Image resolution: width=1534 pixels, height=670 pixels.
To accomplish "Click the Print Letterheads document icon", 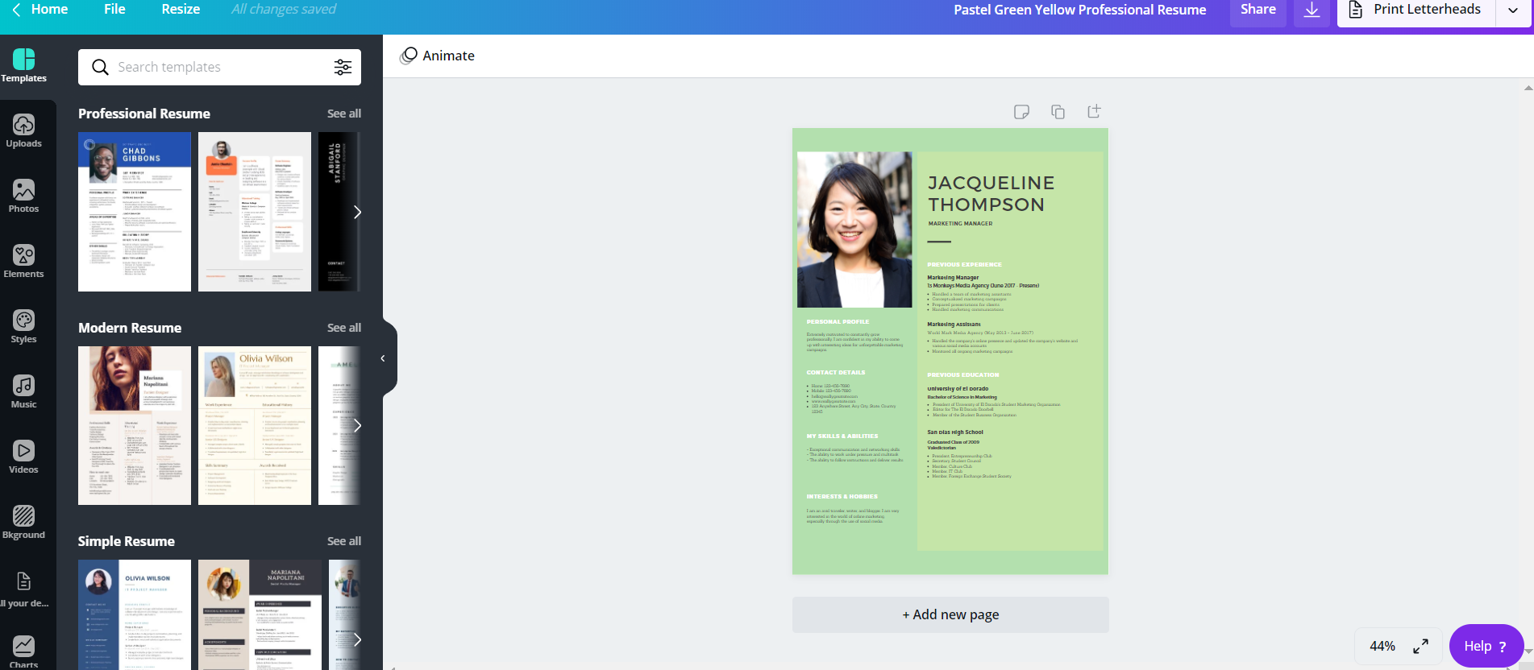I will (x=1356, y=10).
